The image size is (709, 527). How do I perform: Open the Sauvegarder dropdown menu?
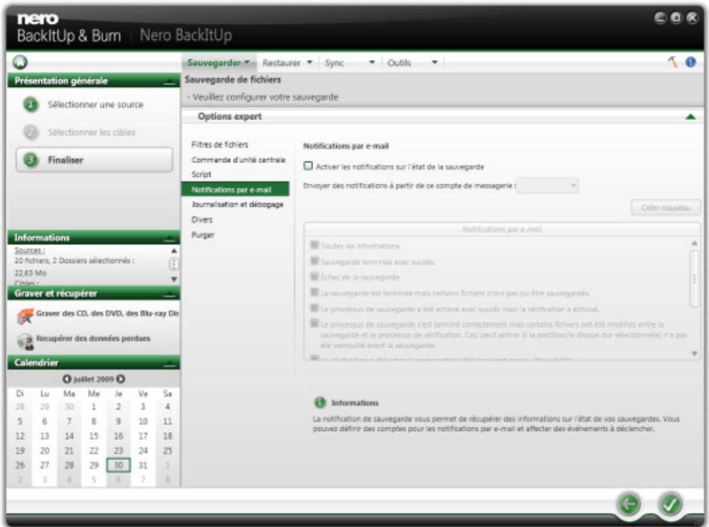218,63
